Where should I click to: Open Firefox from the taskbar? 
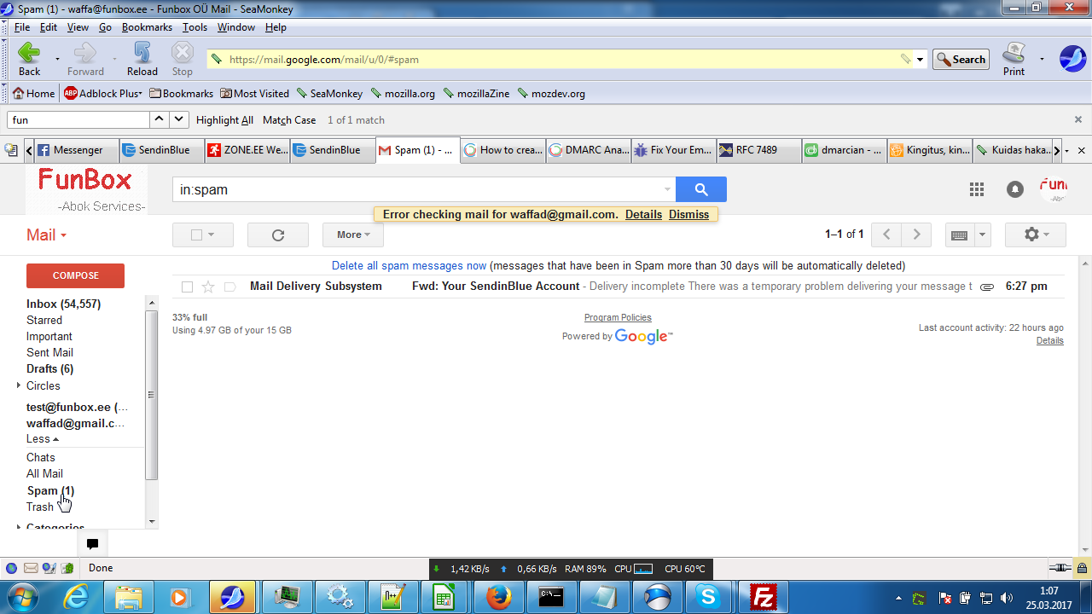tap(498, 597)
